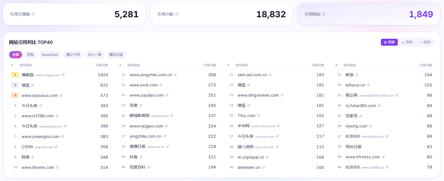
Task: Click the citation count 1424
Action: pos(103,75)
